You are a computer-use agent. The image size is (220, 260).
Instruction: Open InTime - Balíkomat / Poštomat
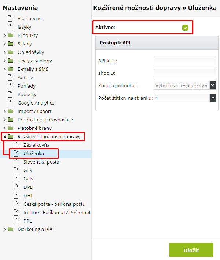tap(57, 213)
